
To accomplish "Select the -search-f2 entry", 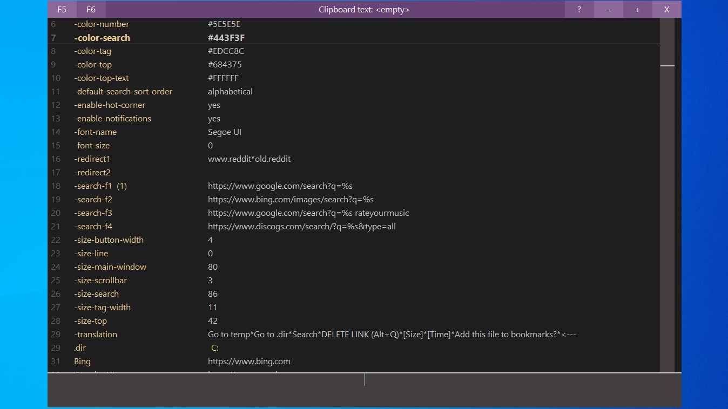I will tap(93, 200).
